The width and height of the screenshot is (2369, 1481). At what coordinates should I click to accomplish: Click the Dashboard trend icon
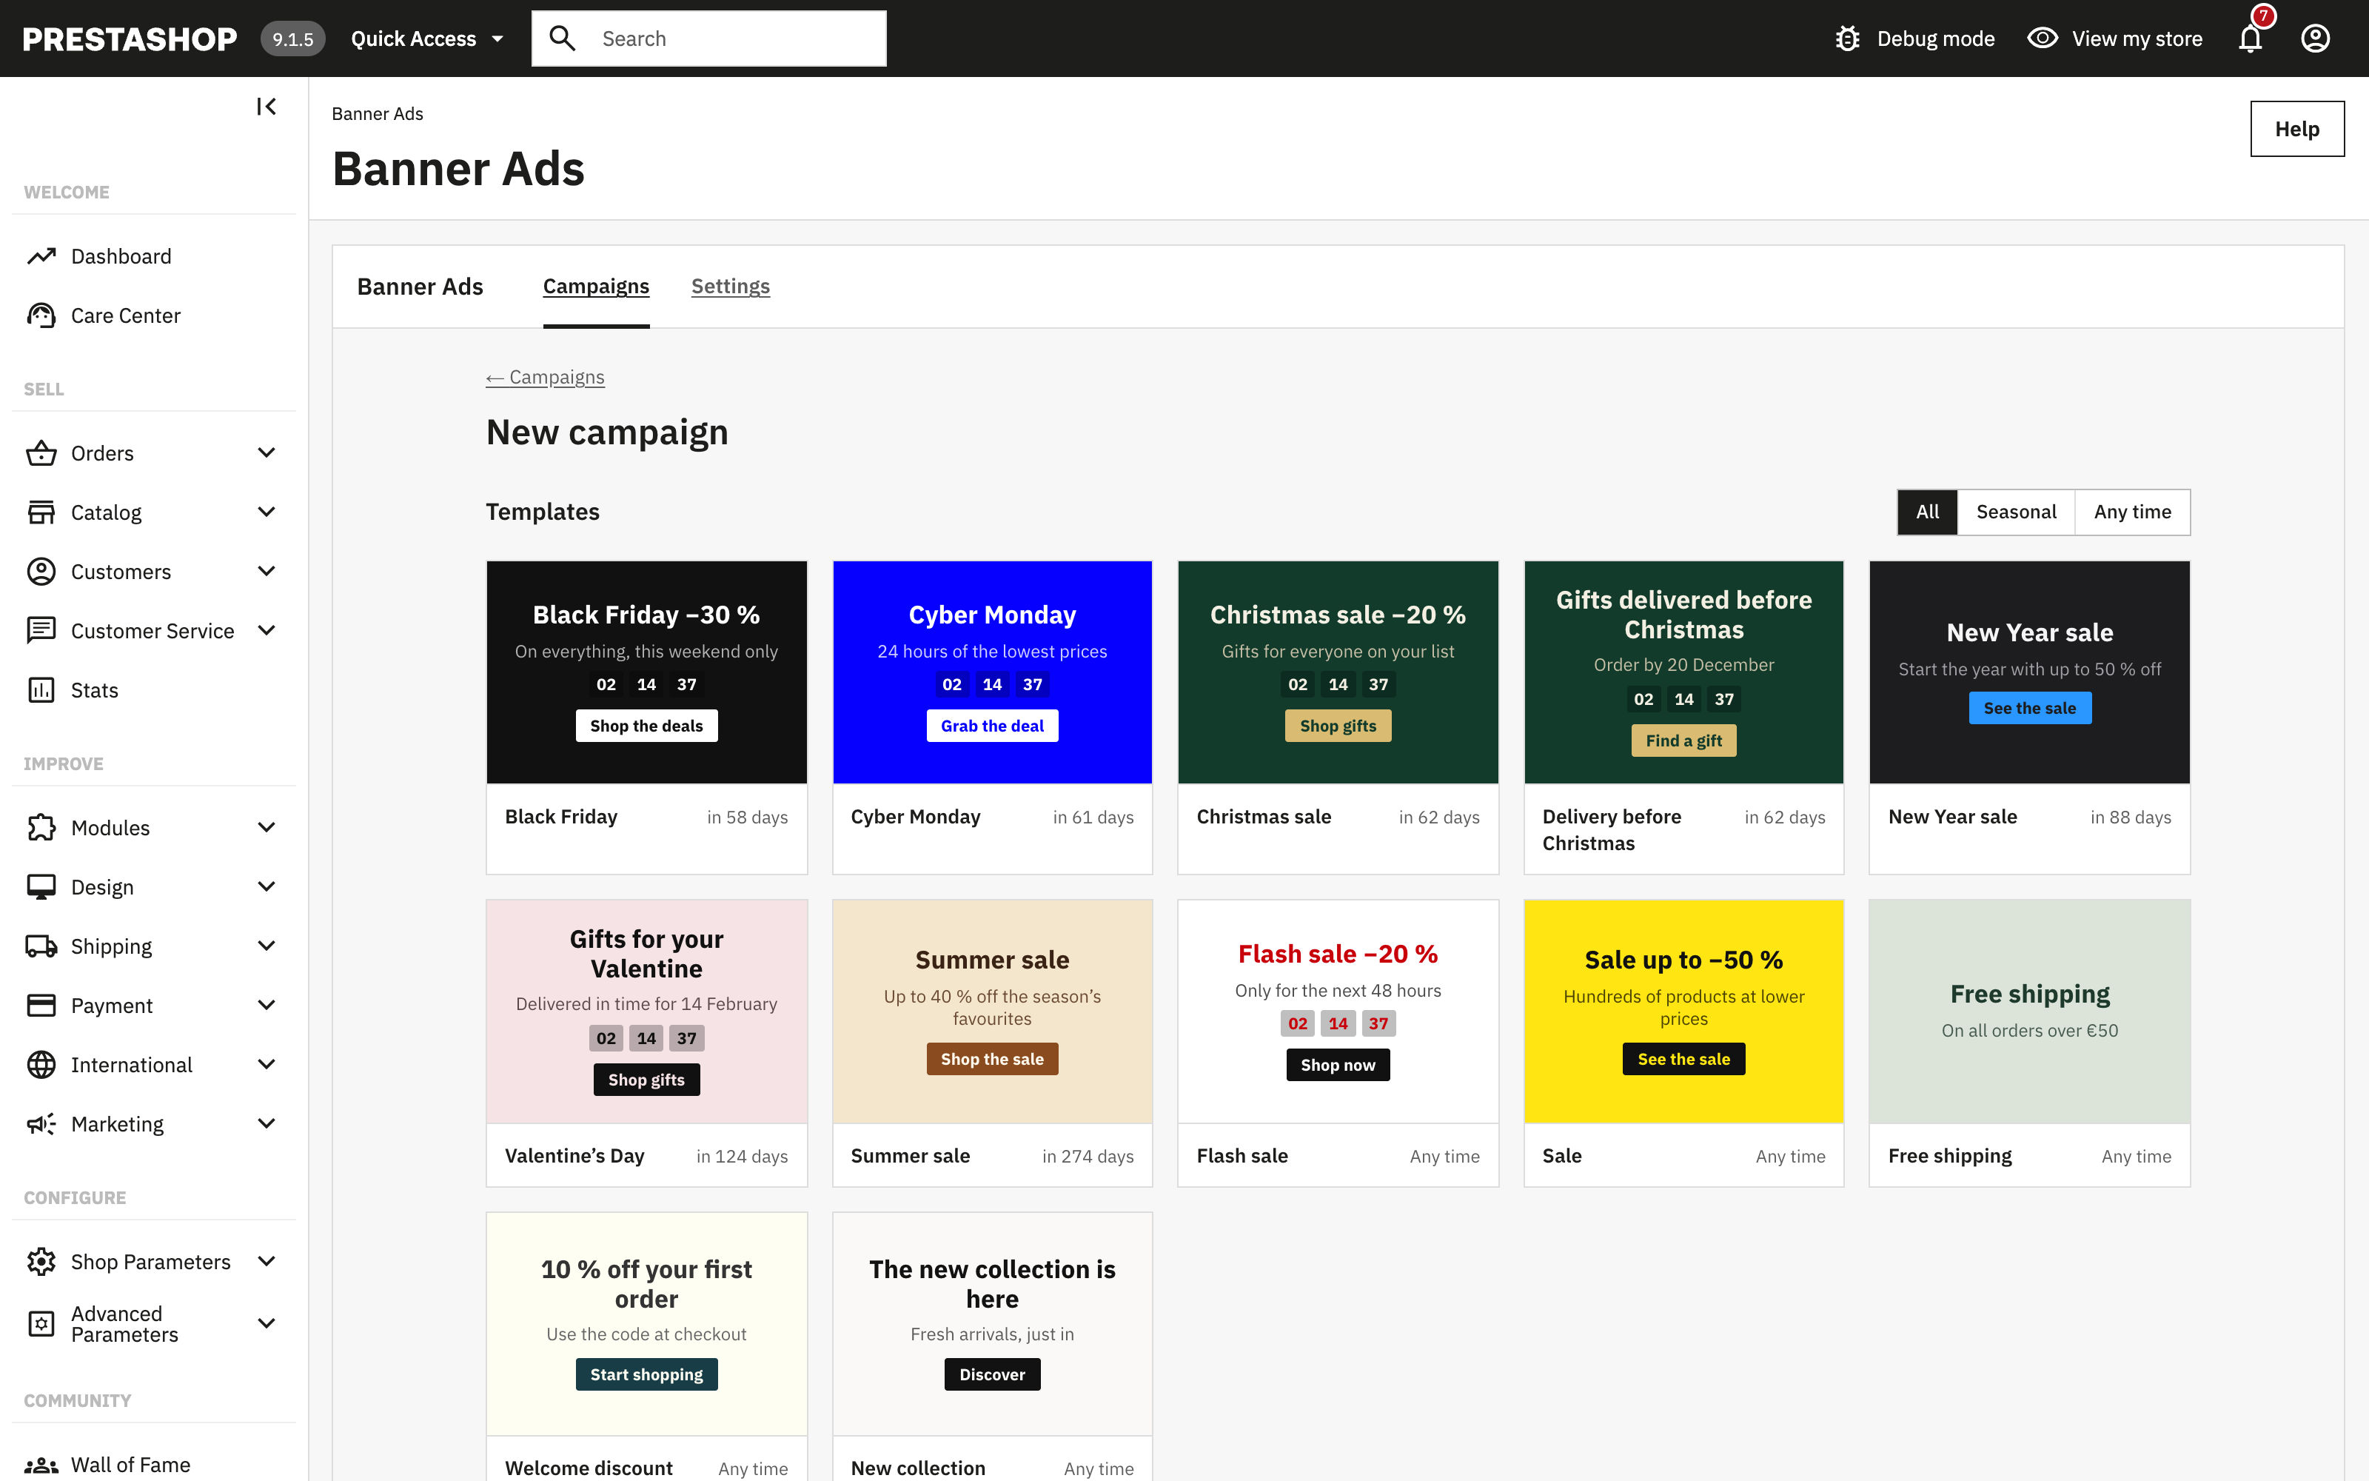(x=41, y=255)
